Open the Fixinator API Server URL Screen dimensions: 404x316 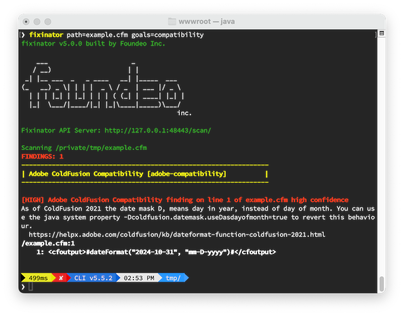click(158, 130)
